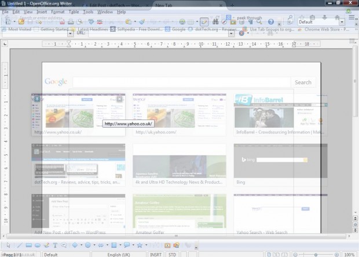The image size is (359, 257).
Task: Open the Bing thumbnail tile
Action: pyautogui.click(x=280, y=165)
